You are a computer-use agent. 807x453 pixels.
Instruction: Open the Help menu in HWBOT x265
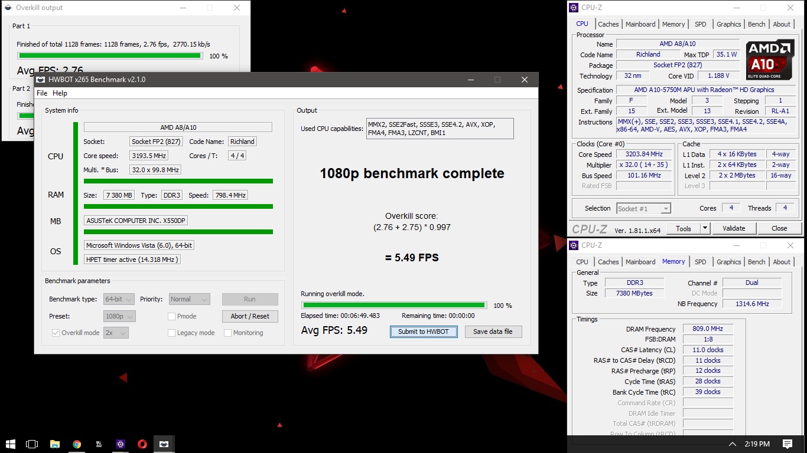(x=60, y=93)
